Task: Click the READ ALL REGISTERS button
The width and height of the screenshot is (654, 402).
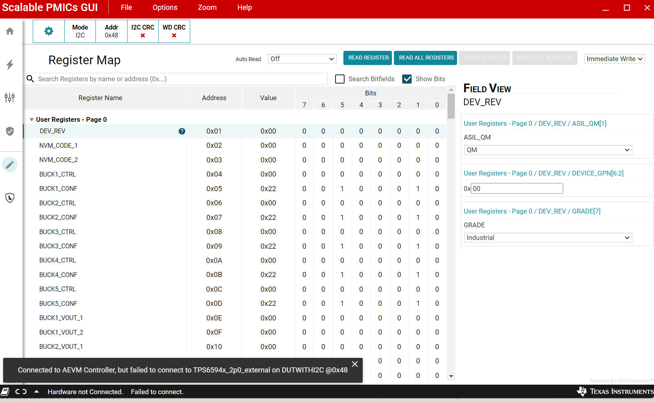Action: (x=425, y=58)
